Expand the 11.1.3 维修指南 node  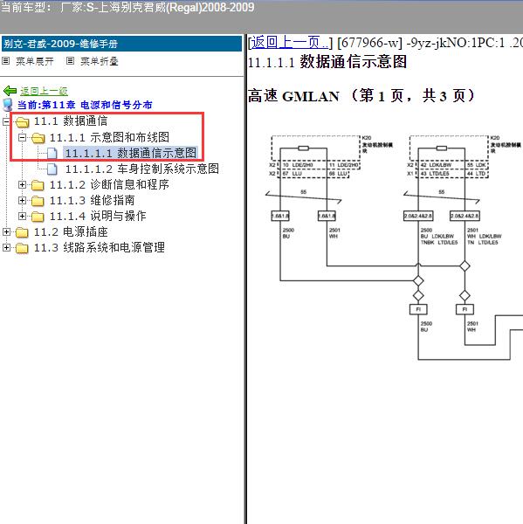[22, 200]
